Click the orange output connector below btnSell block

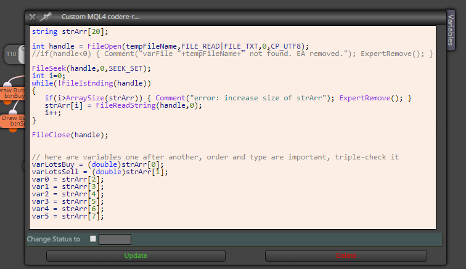click(13, 130)
